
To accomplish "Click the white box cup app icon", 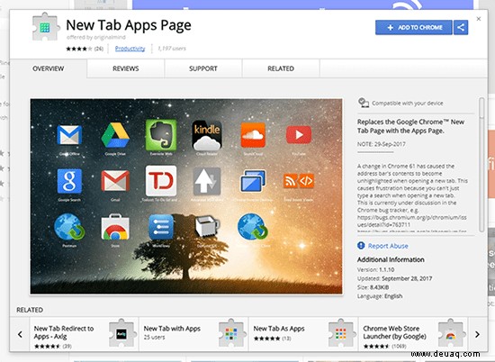I will [x=207, y=226].
